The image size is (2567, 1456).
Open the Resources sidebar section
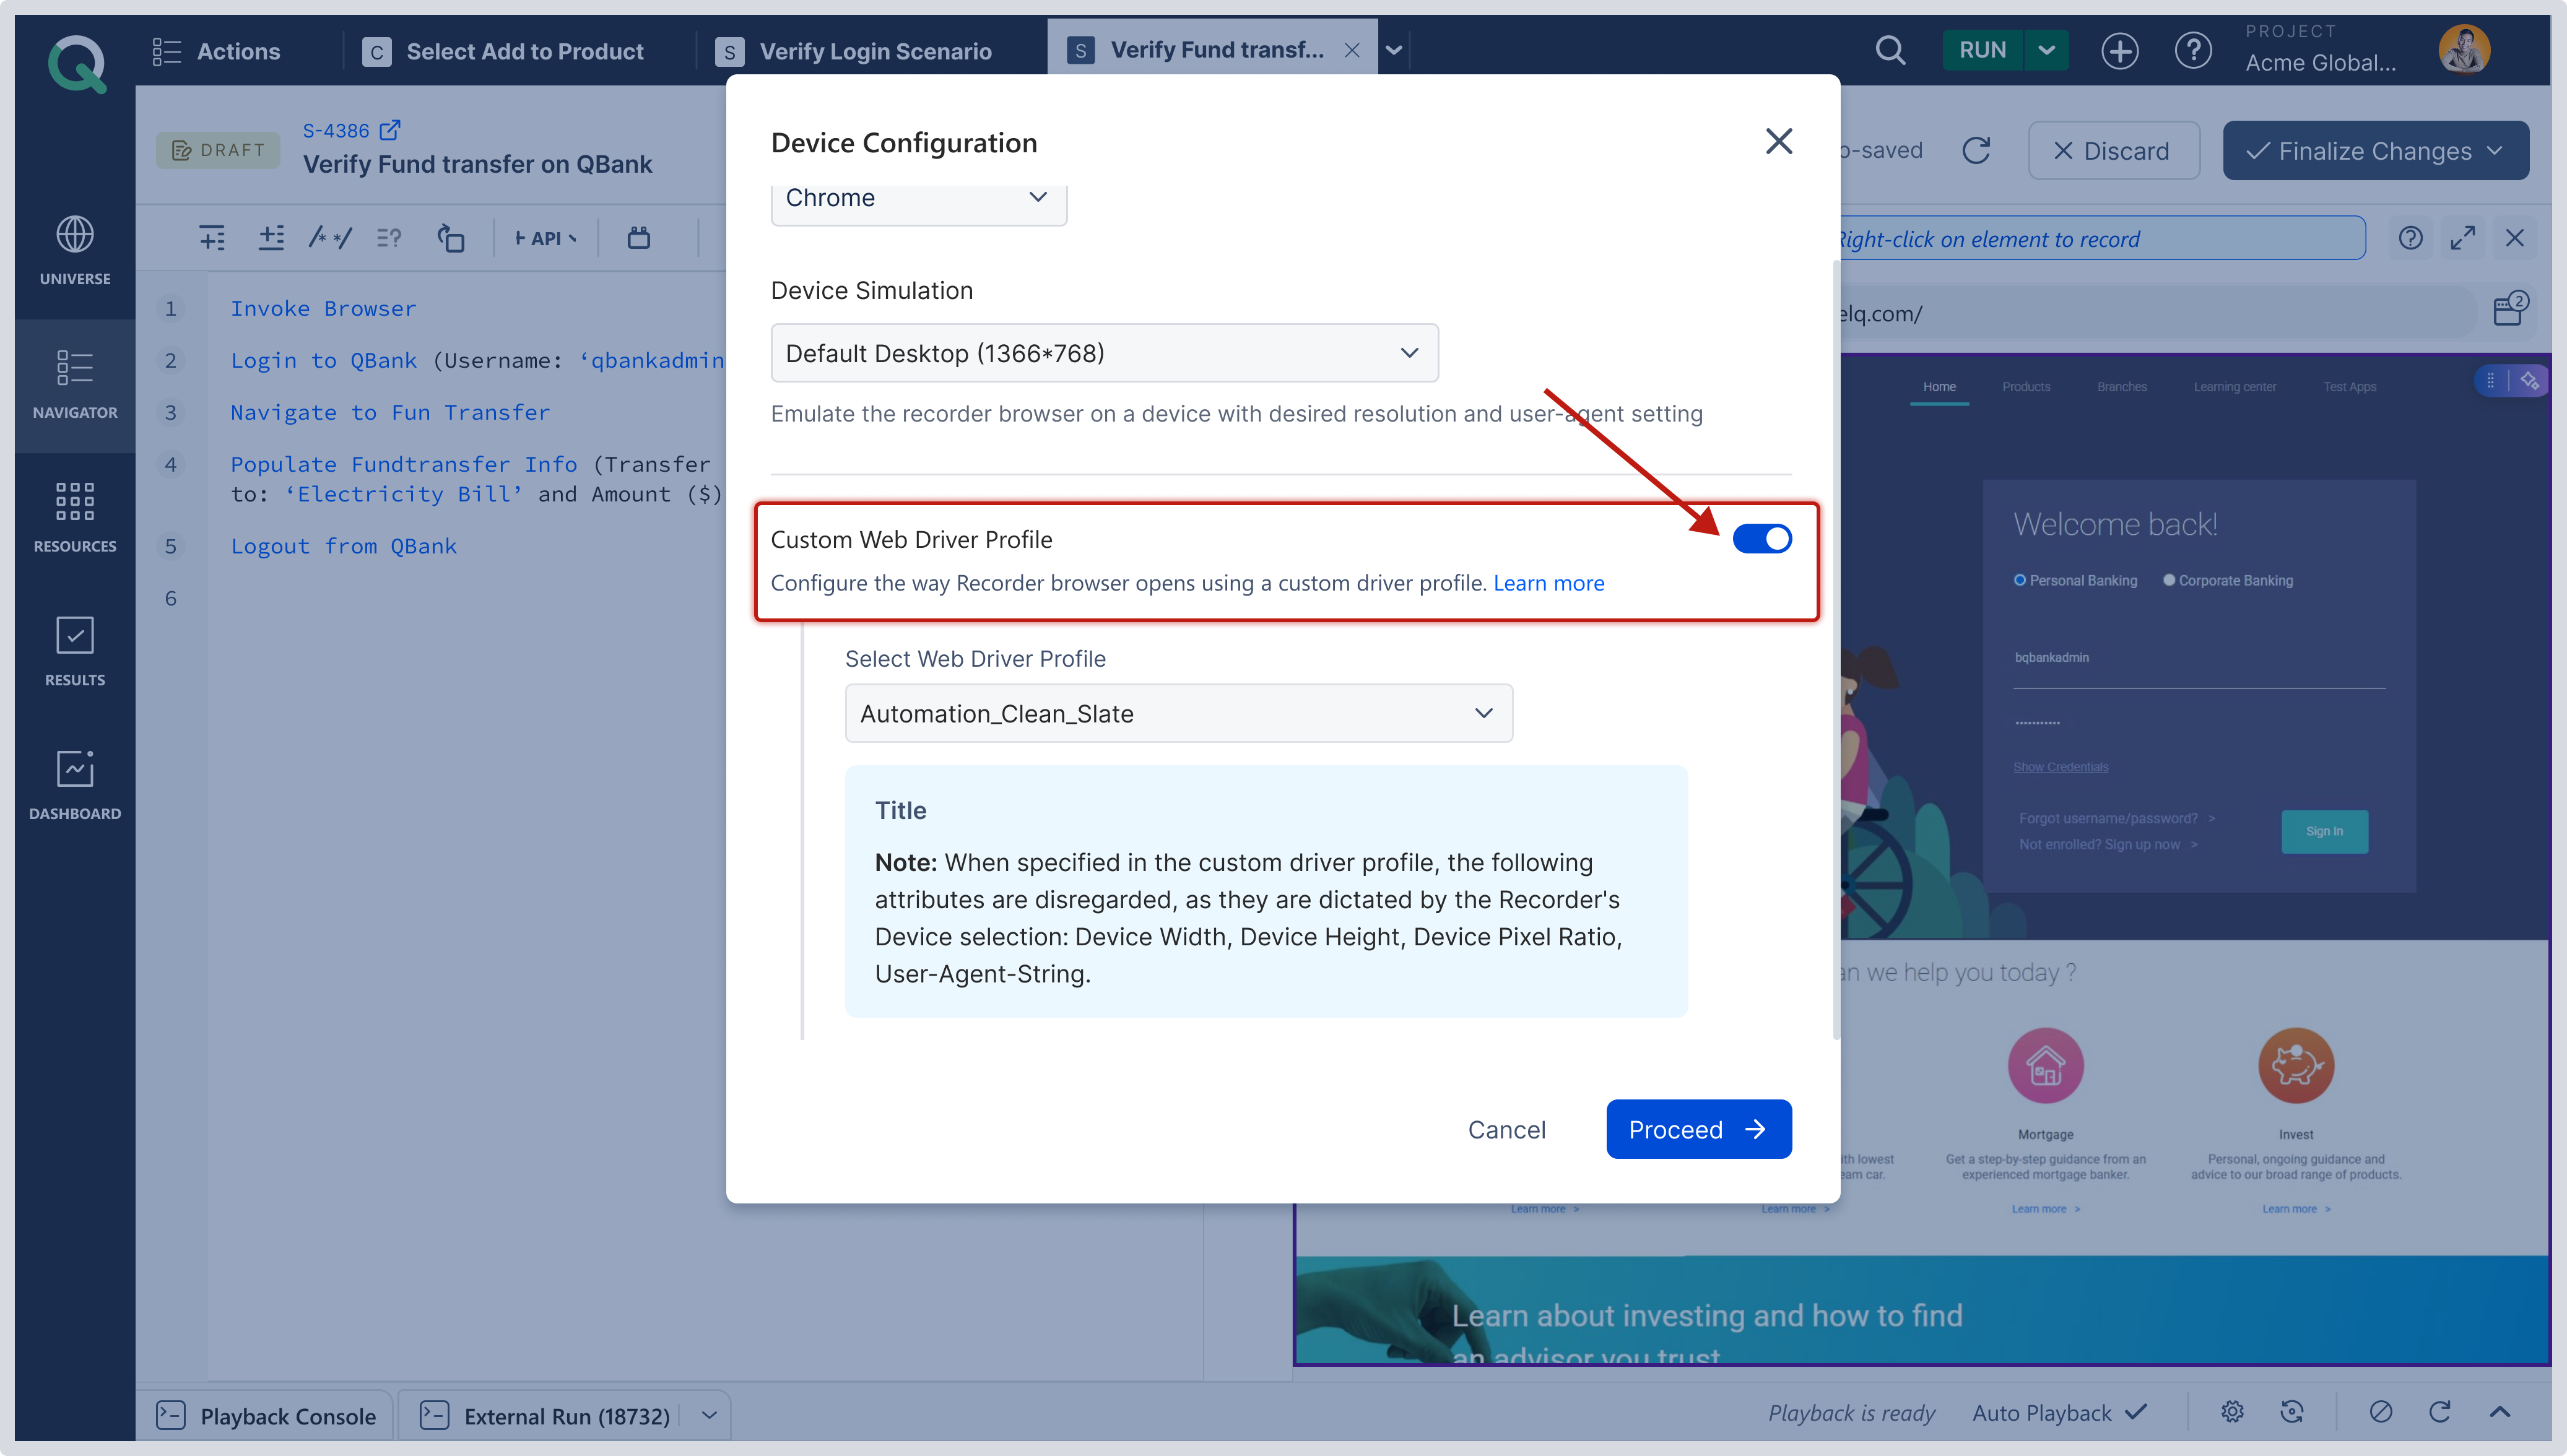(75, 518)
